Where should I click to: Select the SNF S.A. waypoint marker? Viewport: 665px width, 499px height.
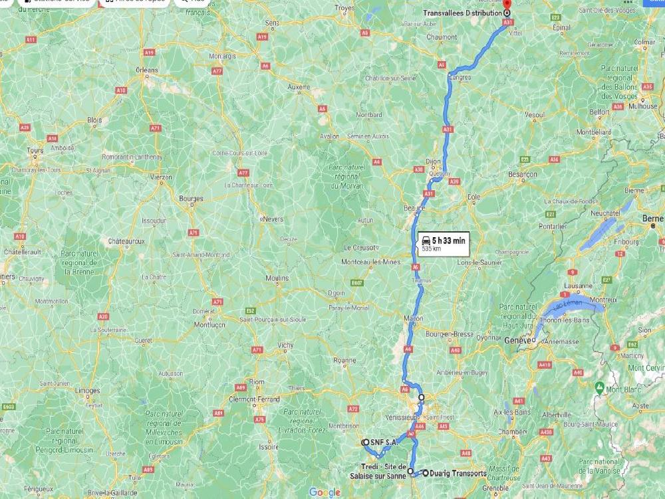click(366, 443)
